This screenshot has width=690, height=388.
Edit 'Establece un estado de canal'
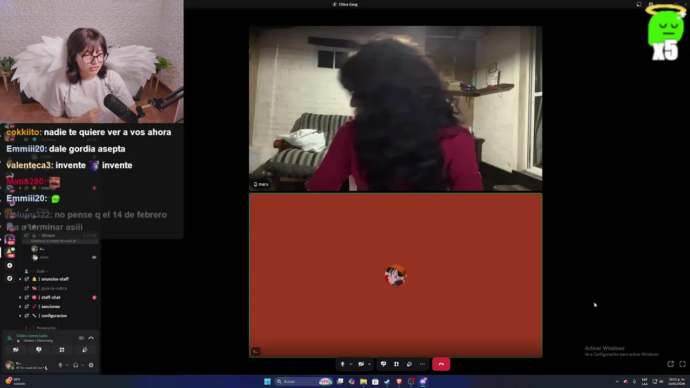pos(53,241)
